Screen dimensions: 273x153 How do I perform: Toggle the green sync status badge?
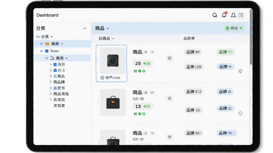[234, 28]
